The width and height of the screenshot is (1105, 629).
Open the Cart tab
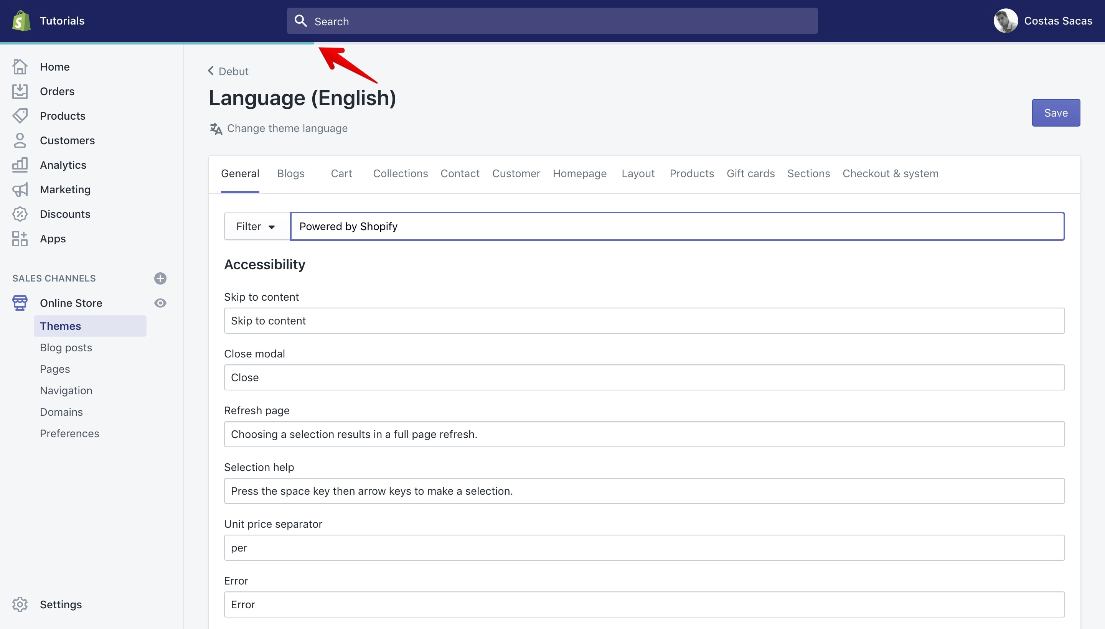pos(341,174)
